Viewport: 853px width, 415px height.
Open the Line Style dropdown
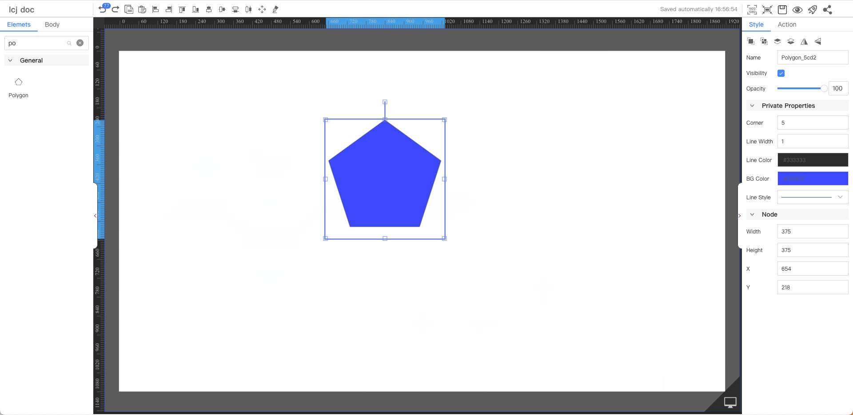(x=813, y=197)
